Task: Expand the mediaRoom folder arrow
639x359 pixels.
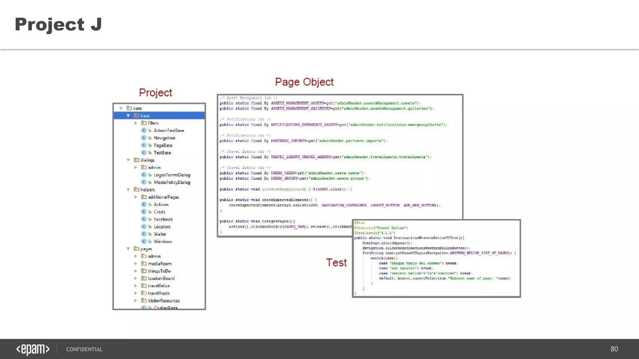Action: coord(136,264)
